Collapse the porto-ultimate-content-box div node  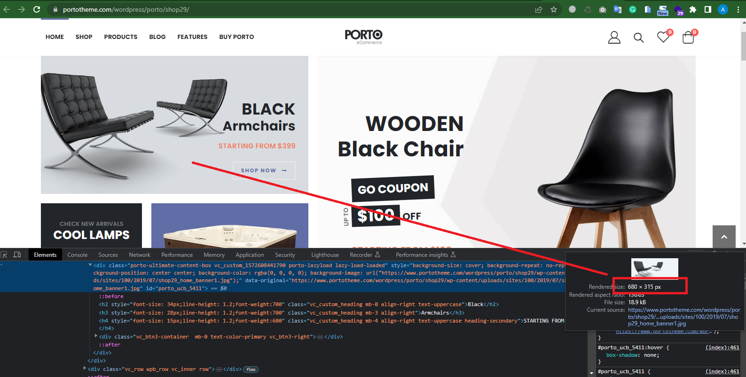[x=90, y=265]
